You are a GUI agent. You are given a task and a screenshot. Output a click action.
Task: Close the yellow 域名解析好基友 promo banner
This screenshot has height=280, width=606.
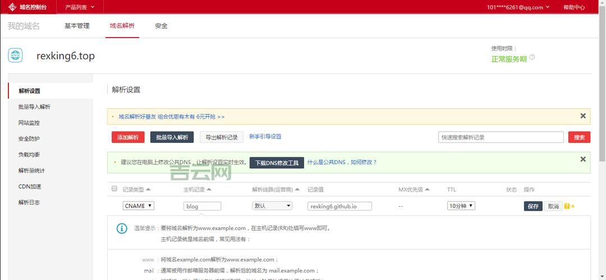pos(583,116)
